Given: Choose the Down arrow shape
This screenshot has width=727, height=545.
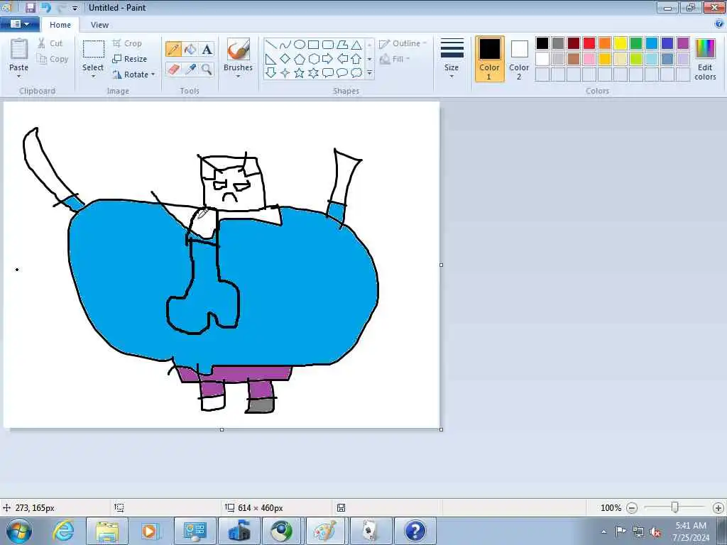Looking at the screenshot, I should pos(271,73).
